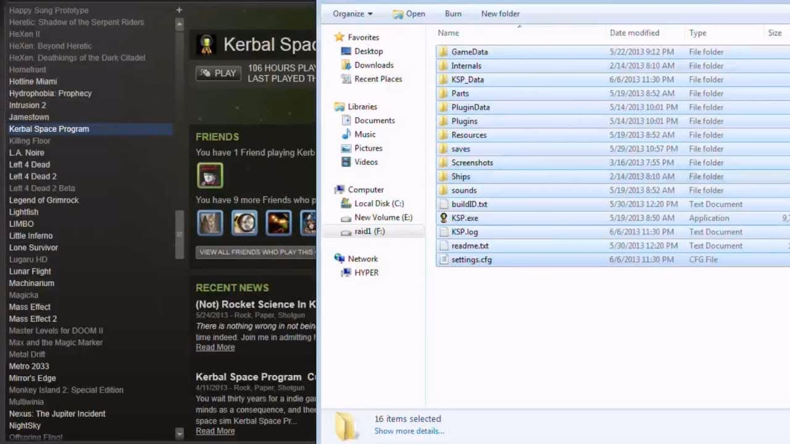
Task: Select Hotline Miami in Steam library
Action: click(x=33, y=81)
